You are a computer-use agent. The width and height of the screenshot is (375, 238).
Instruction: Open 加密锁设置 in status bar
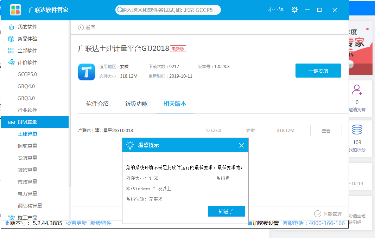(x=266, y=223)
